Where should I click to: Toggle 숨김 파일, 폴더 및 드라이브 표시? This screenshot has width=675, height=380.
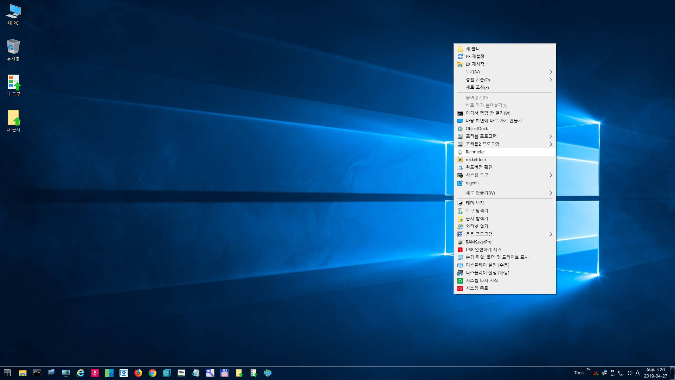(505, 257)
